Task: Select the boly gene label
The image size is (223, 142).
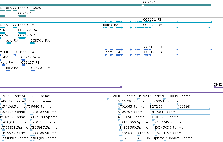Action: (x=9, y=8)
